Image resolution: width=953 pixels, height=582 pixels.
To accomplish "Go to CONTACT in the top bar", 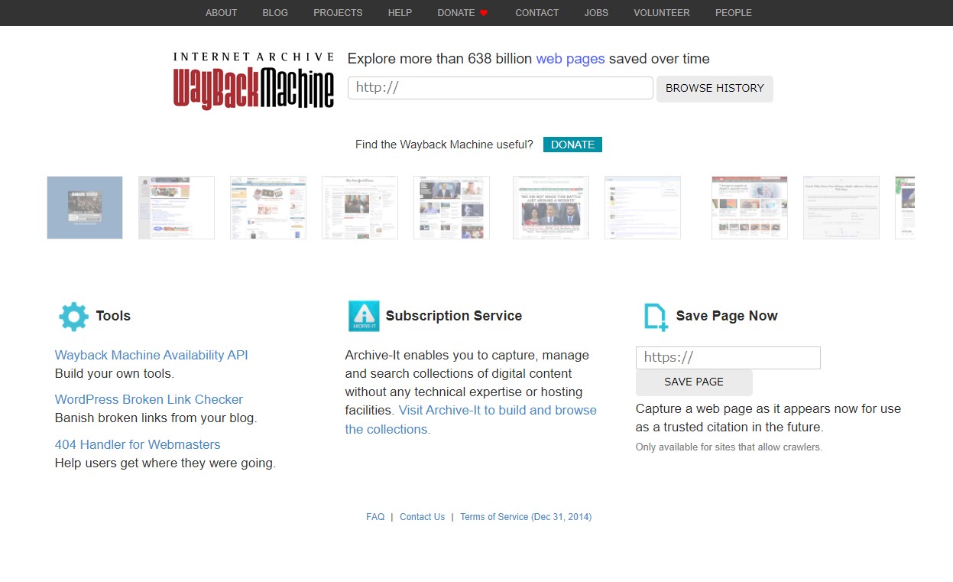I will click(537, 13).
